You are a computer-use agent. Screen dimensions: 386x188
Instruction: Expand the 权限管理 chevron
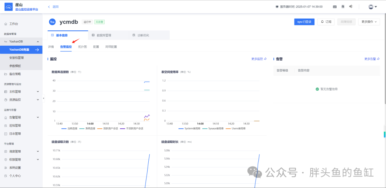pos(38,159)
